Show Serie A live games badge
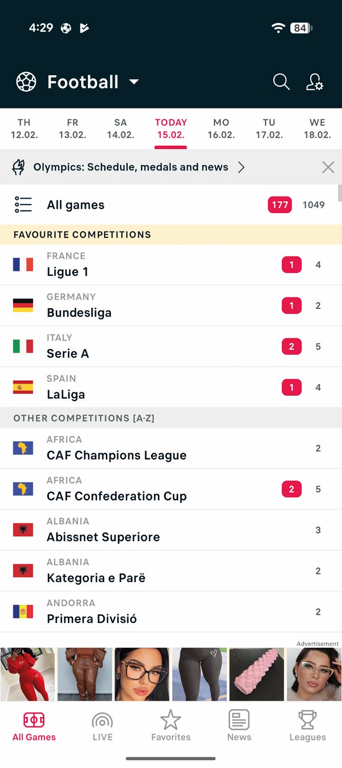Image resolution: width=342 pixels, height=768 pixels. [x=291, y=347]
